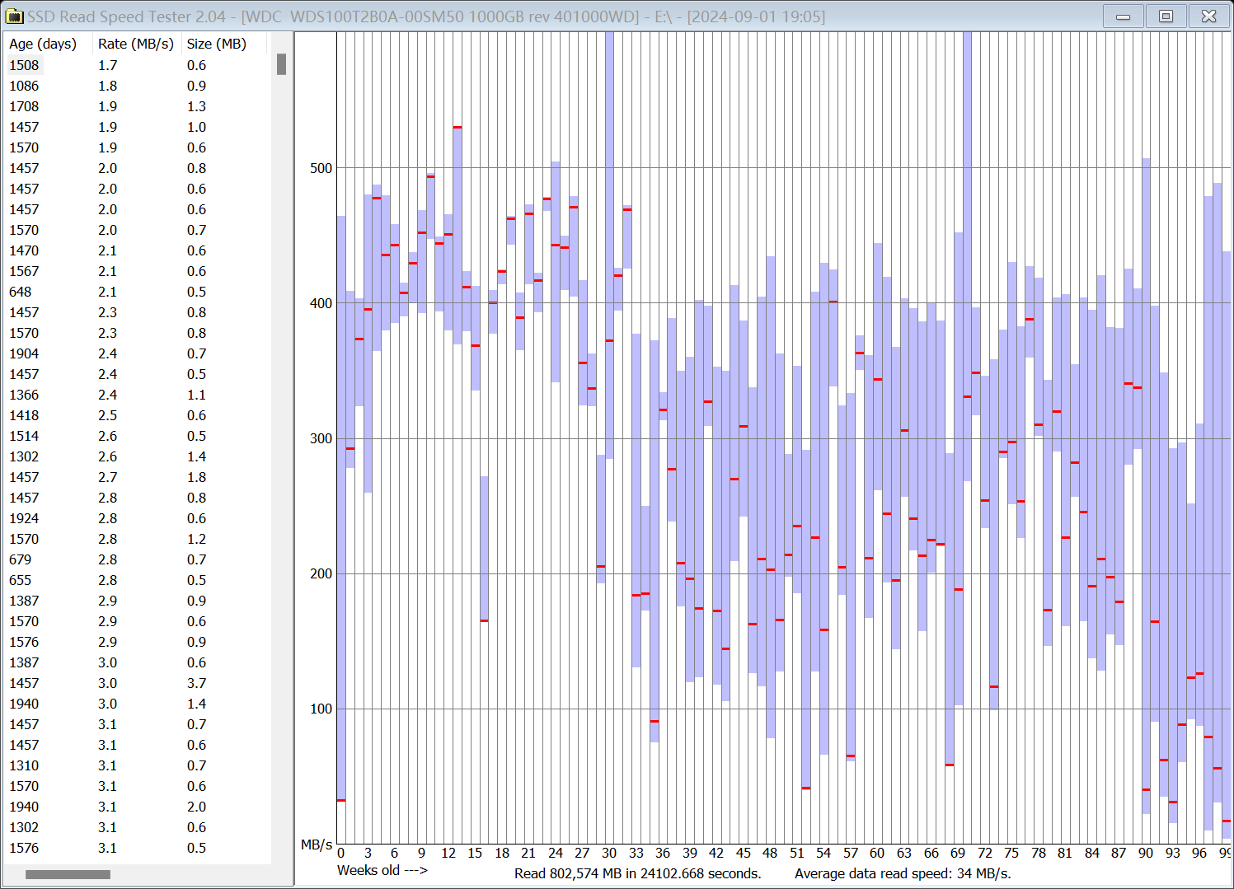Click the SSD Read Speed Tester title bar icon
The height and width of the screenshot is (889, 1234).
coord(14,16)
